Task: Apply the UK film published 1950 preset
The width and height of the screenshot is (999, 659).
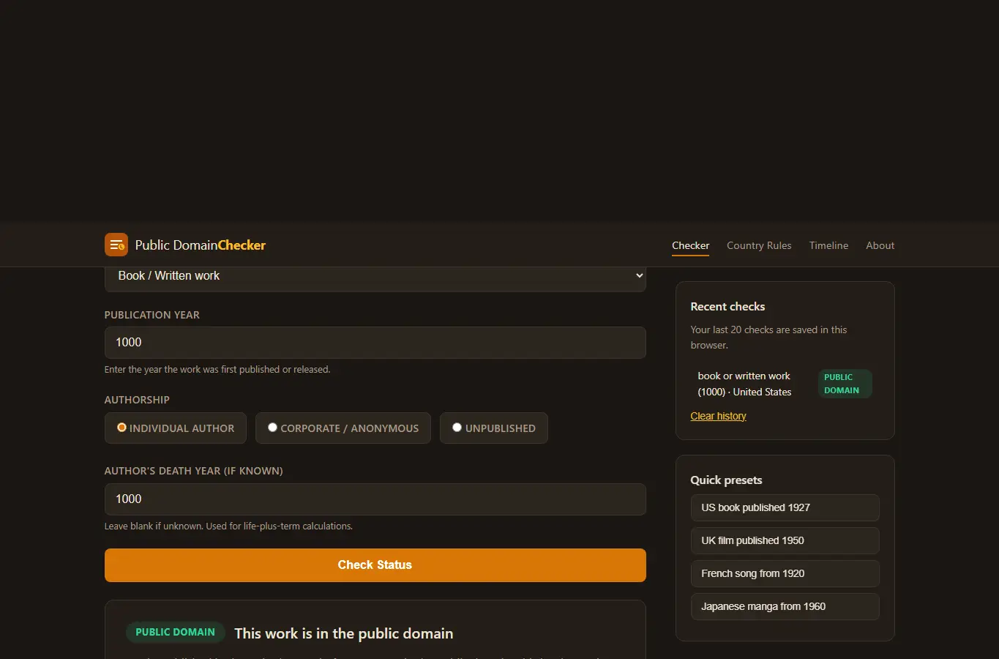Action: point(785,540)
